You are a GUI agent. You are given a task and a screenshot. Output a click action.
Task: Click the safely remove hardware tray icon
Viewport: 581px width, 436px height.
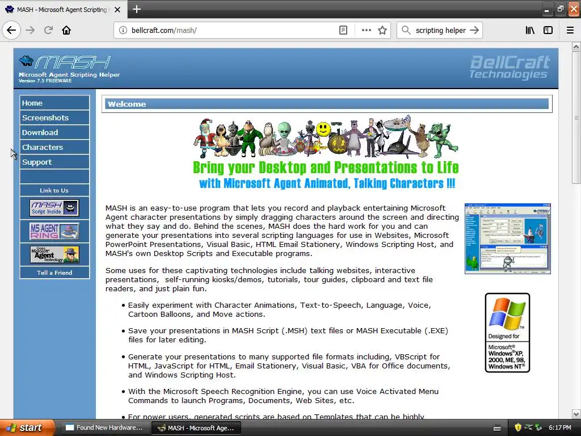[538, 427]
